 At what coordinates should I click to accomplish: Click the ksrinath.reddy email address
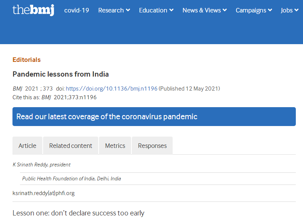43,193
